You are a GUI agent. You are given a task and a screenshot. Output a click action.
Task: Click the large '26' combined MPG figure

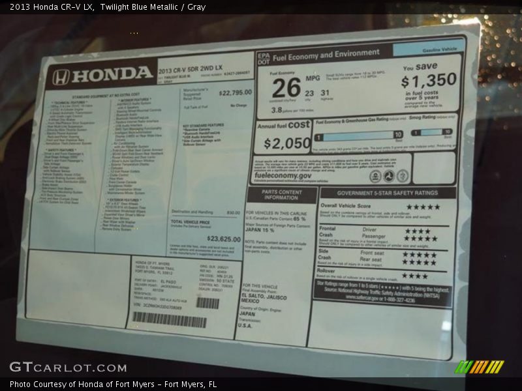[x=286, y=88]
